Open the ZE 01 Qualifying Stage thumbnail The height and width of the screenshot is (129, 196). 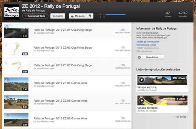point(16,31)
